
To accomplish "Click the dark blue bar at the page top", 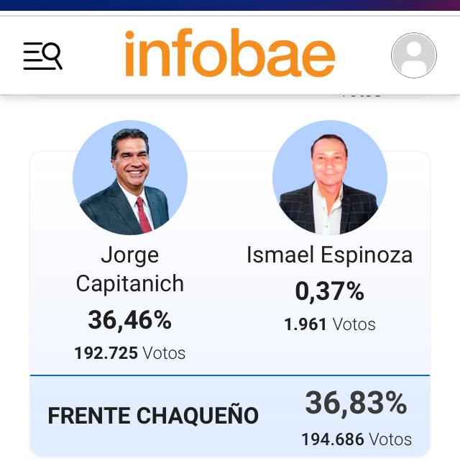I will pyautogui.click(x=230, y=6).
